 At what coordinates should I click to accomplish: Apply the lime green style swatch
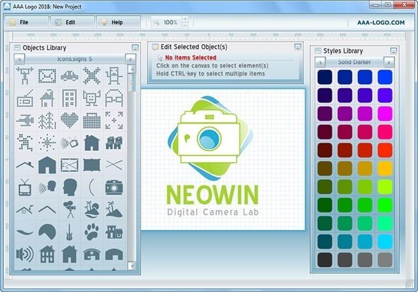385,187
